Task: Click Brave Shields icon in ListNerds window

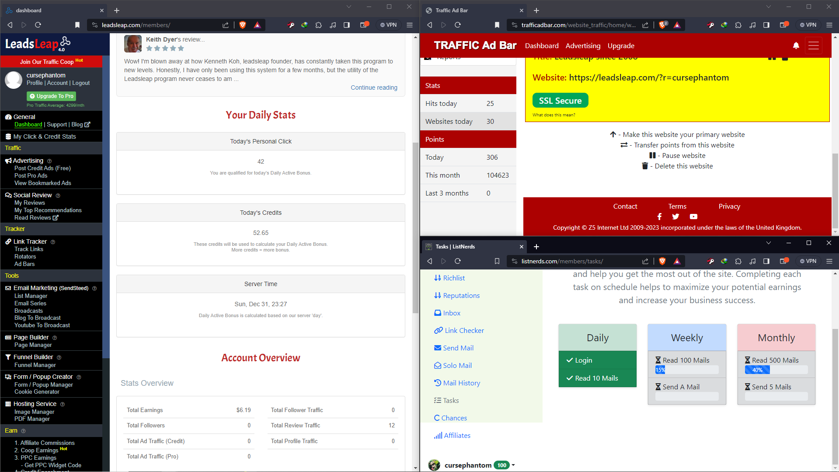Action: pyautogui.click(x=662, y=261)
